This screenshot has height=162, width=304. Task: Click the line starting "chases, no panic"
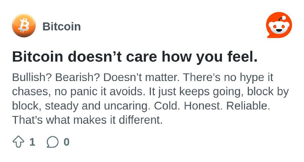pyautogui.click(x=150, y=92)
